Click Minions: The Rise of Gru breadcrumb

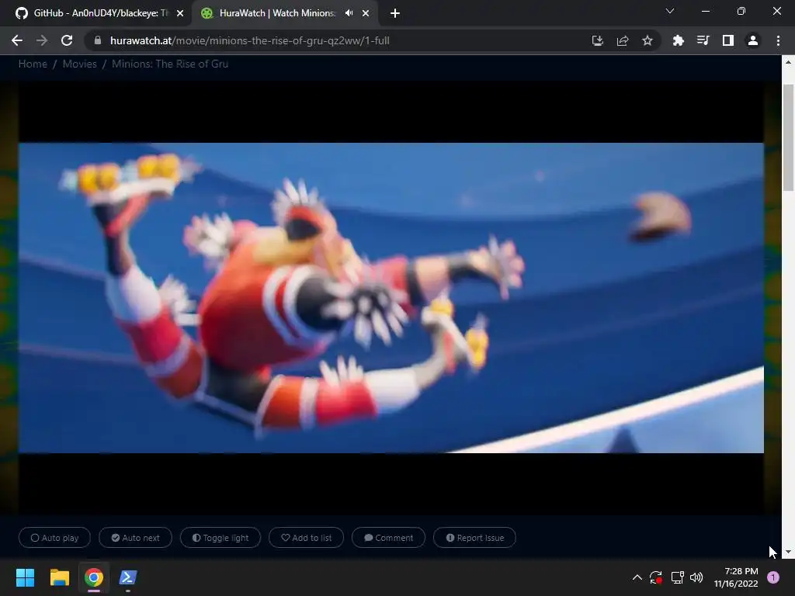[x=170, y=64]
